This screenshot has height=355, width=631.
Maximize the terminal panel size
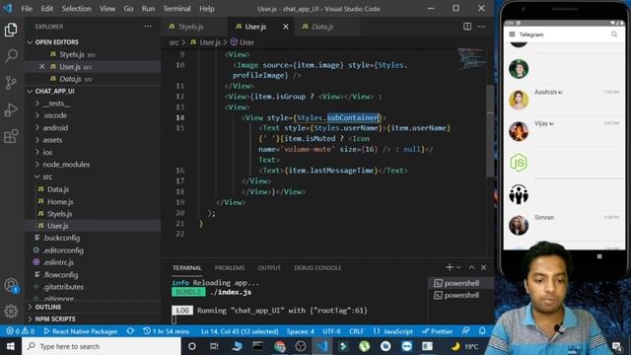pyautogui.click(x=471, y=267)
